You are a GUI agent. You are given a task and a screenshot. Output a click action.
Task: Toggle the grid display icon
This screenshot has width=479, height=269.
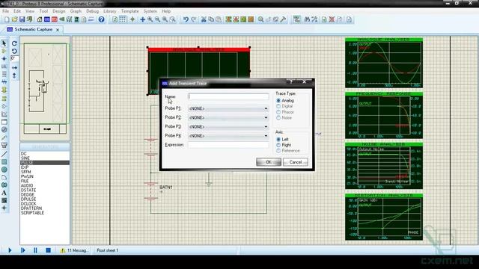point(123,19)
